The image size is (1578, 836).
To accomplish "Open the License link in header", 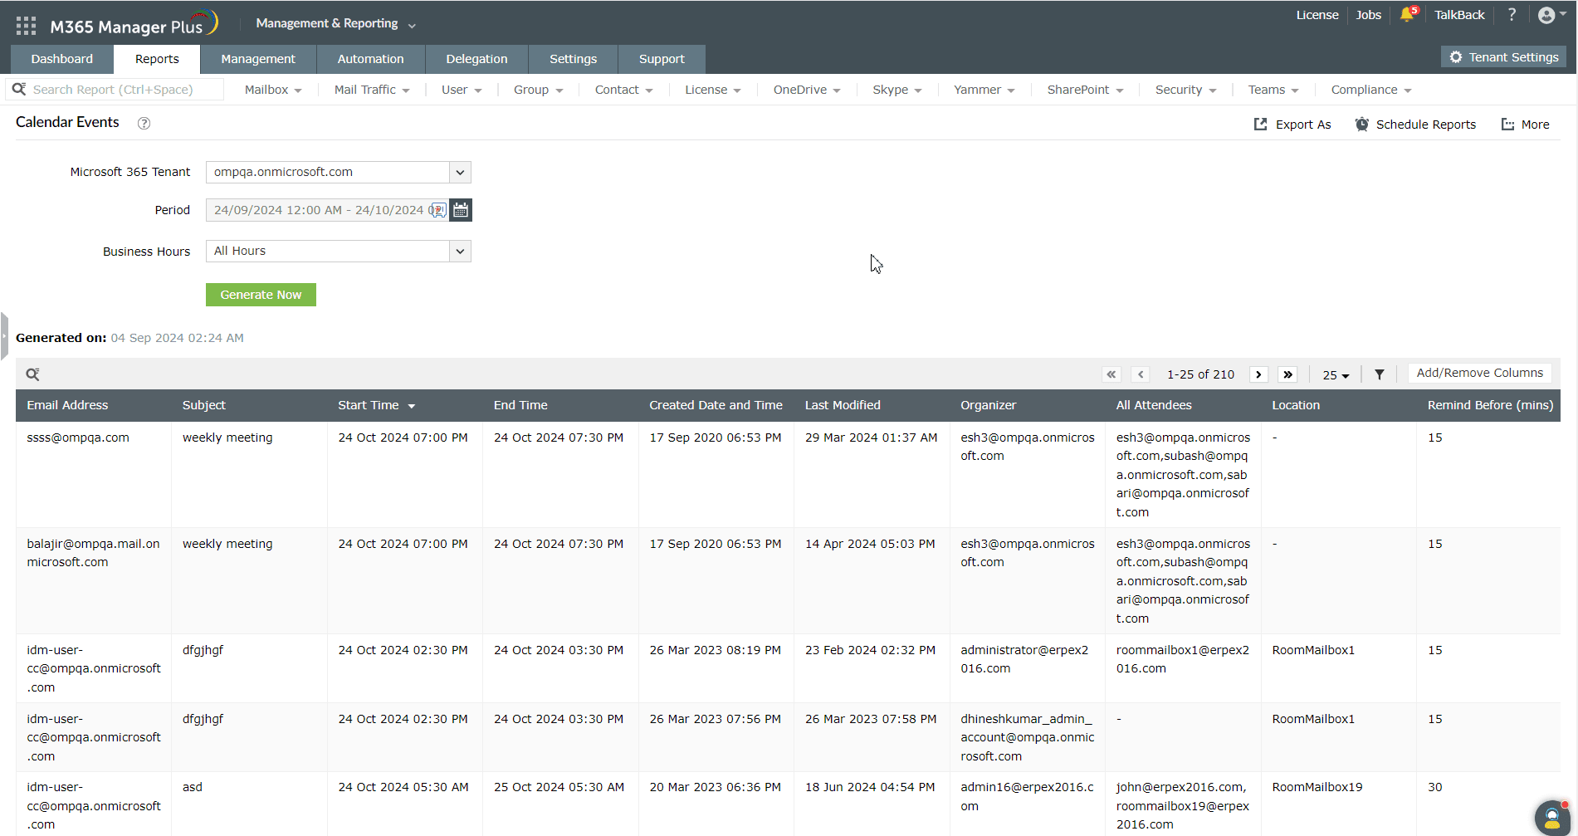I will (x=1317, y=15).
